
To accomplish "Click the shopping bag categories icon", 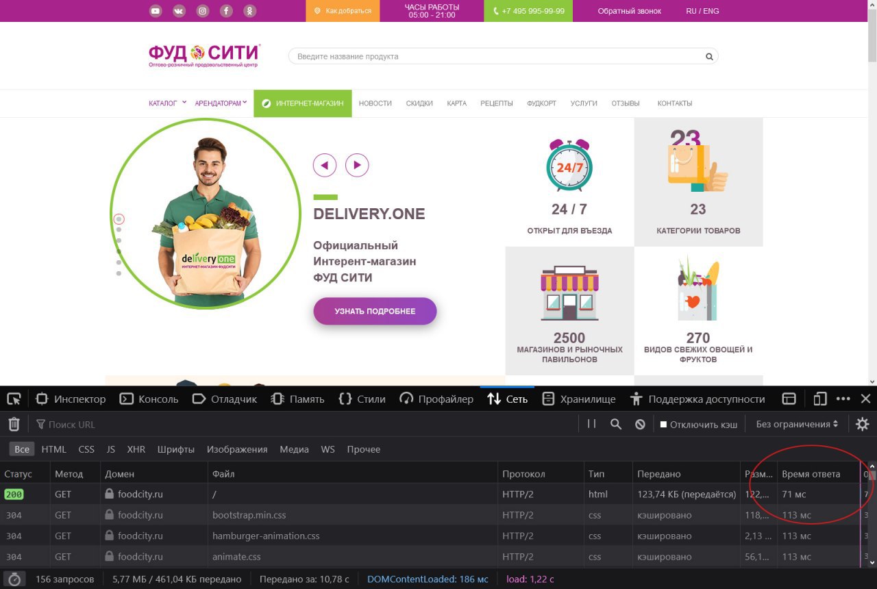I will pyautogui.click(x=697, y=162).
